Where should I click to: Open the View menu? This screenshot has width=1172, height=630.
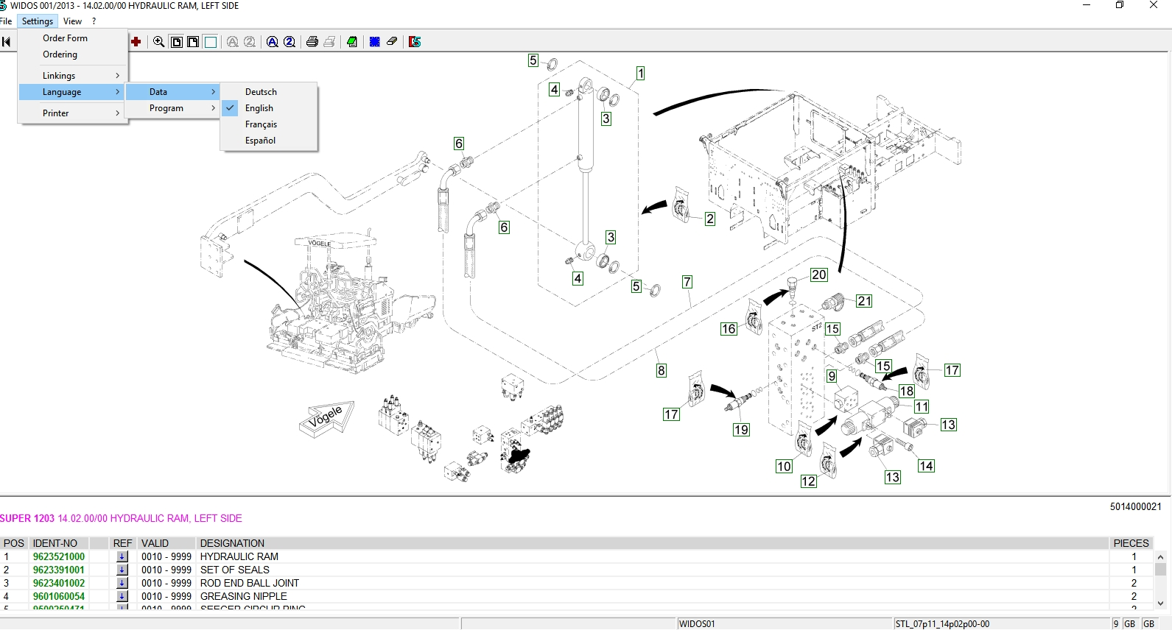pyautogui.click(x=72, y=21)
